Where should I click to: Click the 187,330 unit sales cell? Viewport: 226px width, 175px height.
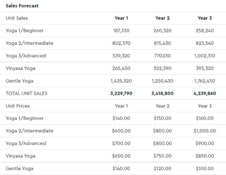121,31
